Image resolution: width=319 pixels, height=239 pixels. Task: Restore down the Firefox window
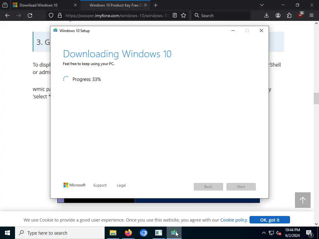[x=298, y=5]
